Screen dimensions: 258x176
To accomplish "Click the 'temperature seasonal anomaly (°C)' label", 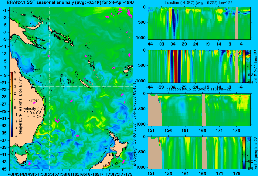I will point(20,104).
